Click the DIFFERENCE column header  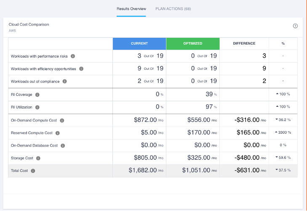point(244,43)
